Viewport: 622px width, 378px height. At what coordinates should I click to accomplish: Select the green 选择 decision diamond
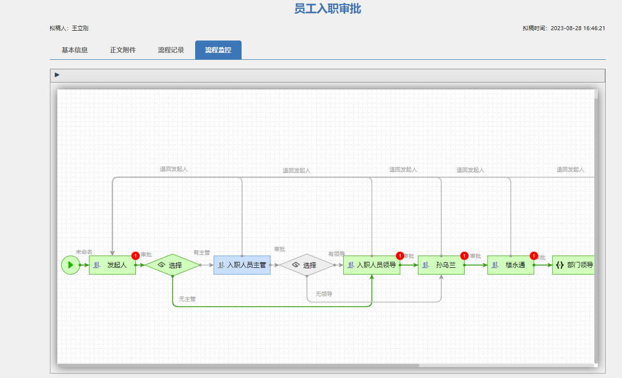(x=172, y=265)
